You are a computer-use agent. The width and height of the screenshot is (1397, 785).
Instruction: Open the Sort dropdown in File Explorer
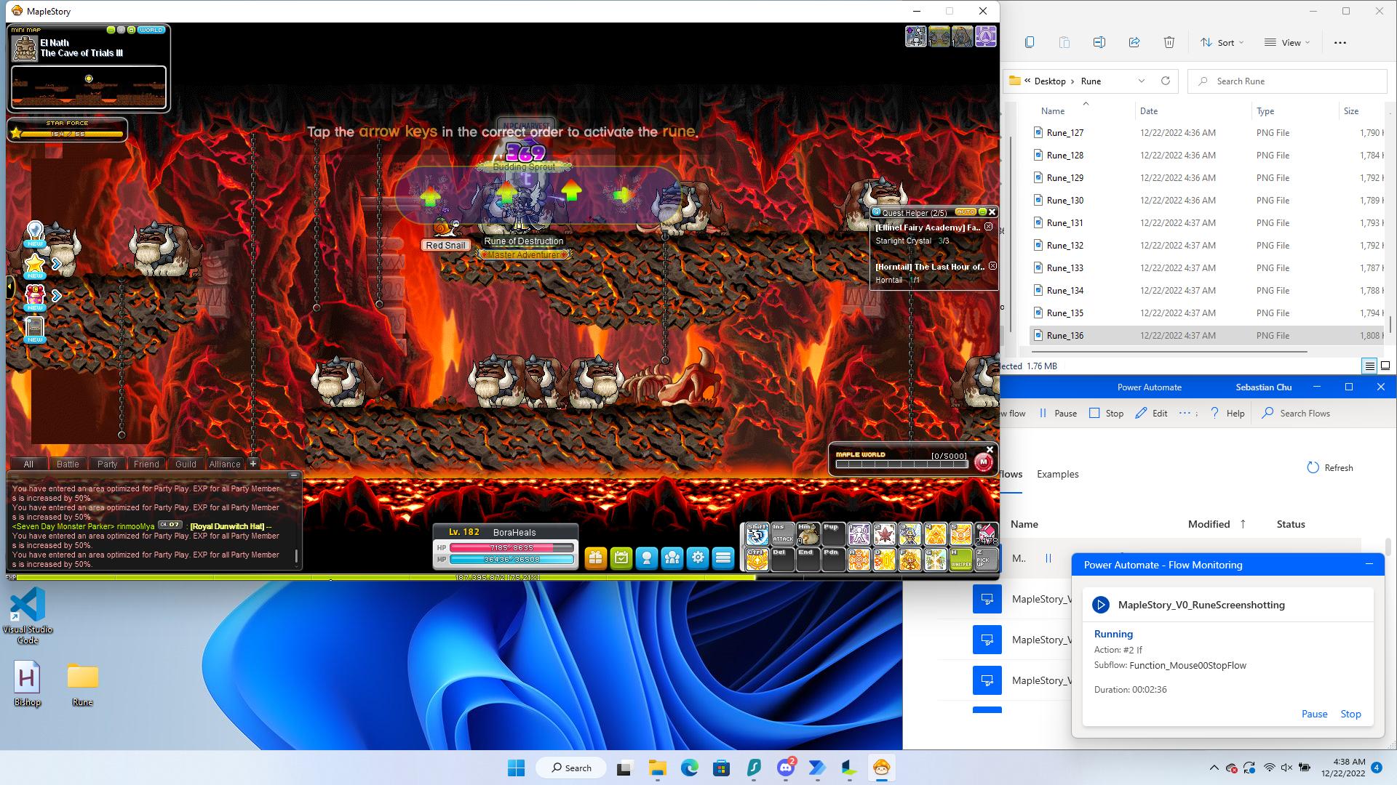[x=1222, y=42]
